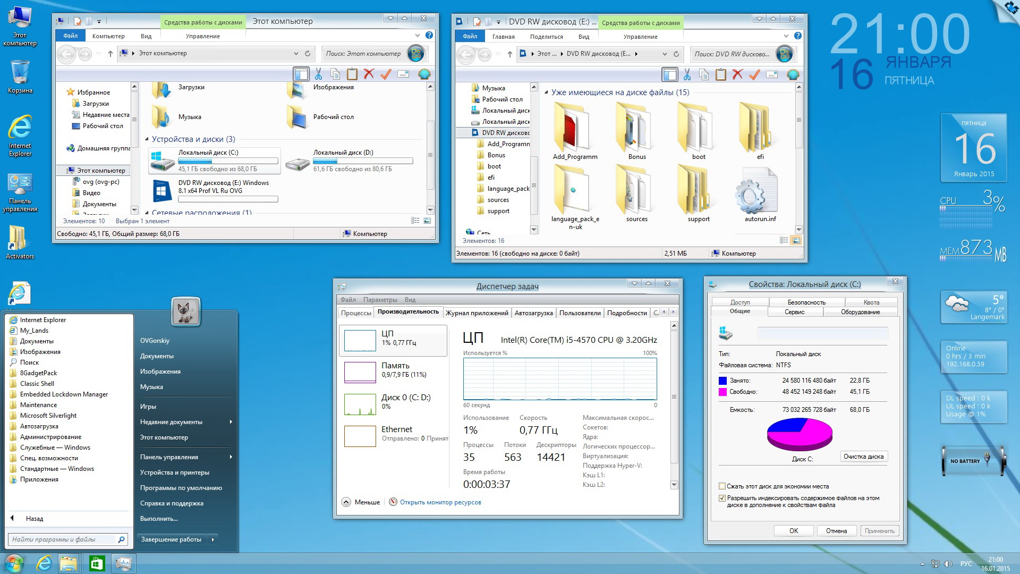This screenshot has height=574, width=1020.
Task: Click the Classic Shell settings shell icon in the DVD window
Action: coord(793,75)
